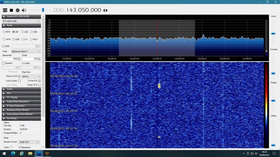Viewport: 280px width, 157px height.
Task: Open Internet Explorer from the taskbar
Action: point(22,154)
